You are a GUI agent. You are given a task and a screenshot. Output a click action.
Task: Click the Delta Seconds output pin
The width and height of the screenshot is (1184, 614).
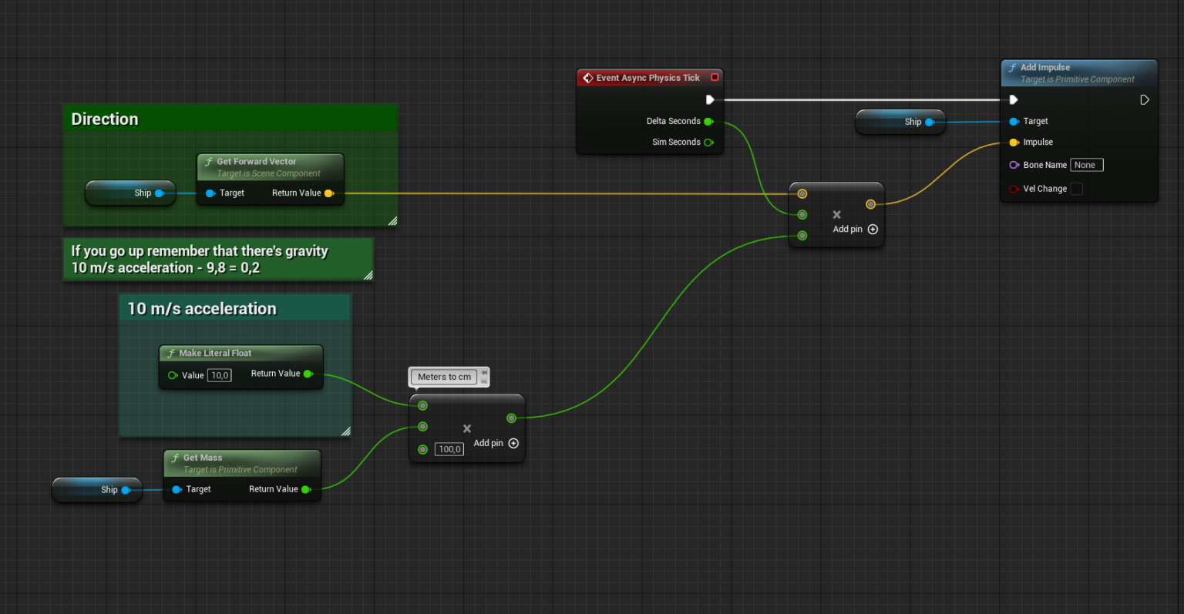pos(709,121)
